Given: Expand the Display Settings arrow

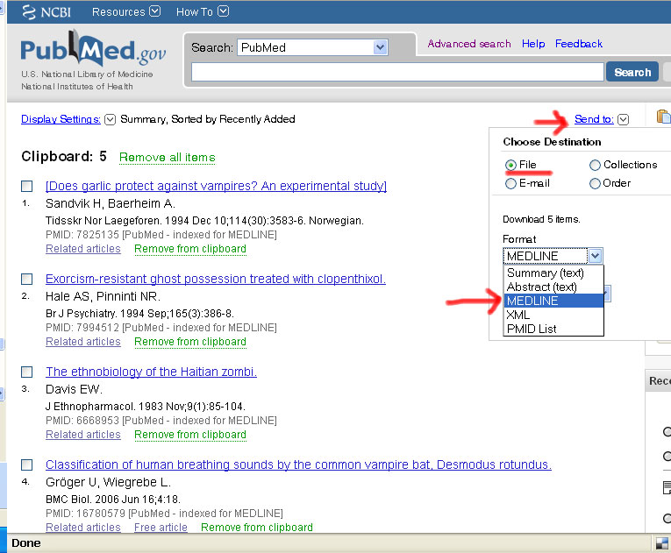Looking at the screenshot, I should pyautogui.click(x=110, y=119).
